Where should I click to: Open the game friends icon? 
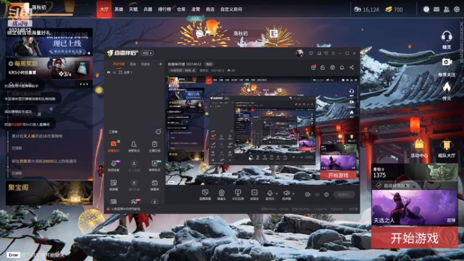click(446, 9)
